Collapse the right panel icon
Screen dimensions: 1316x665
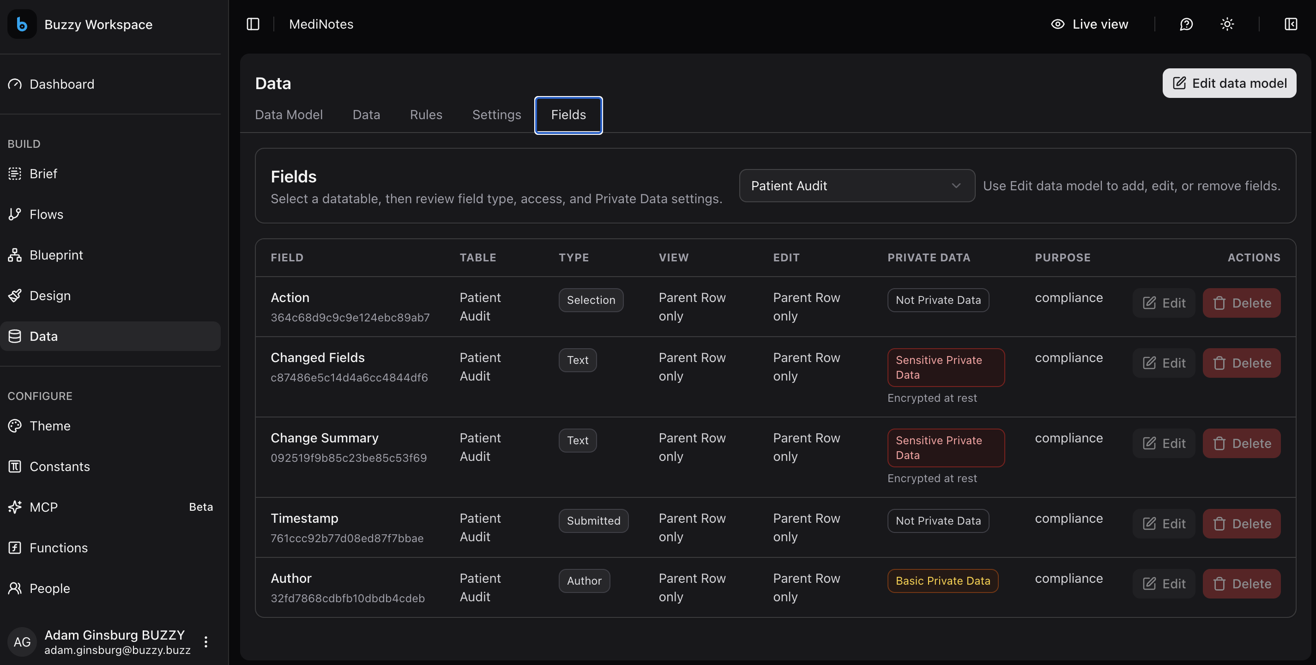[x=1291, y=24]
